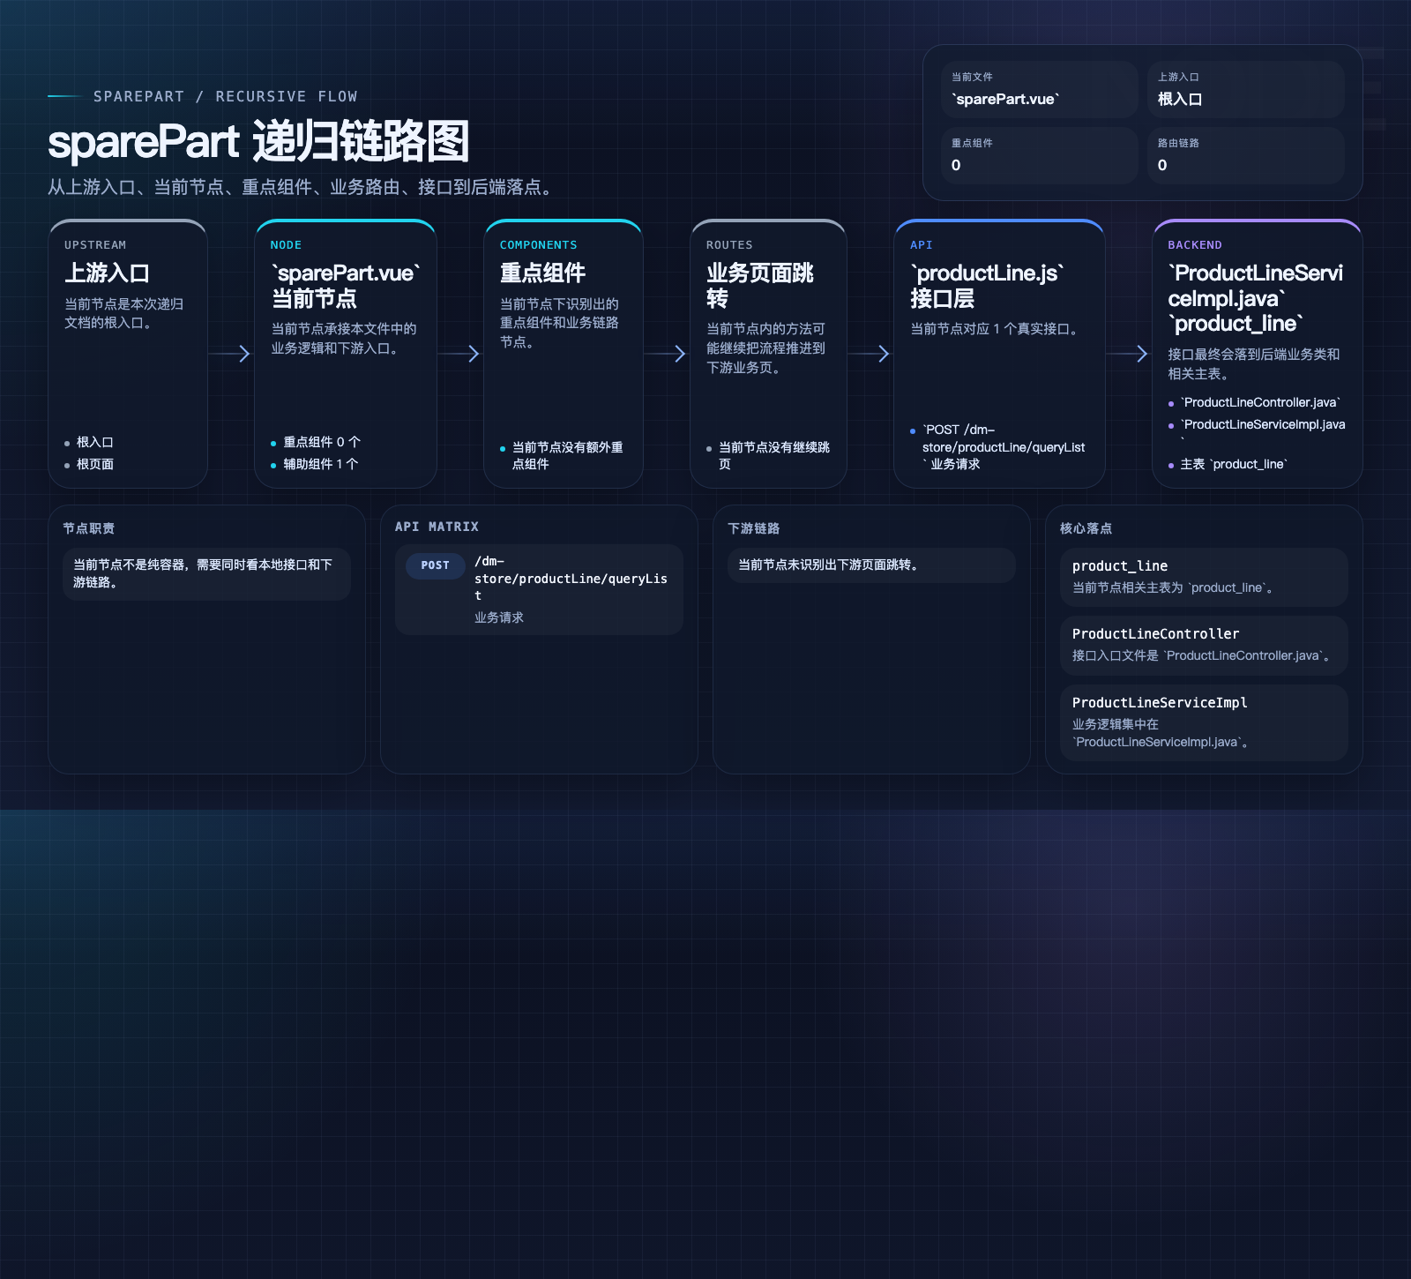1411x1279 pixels.
Task: Click the 'ROUTES' card label
Action: (729, 245)
